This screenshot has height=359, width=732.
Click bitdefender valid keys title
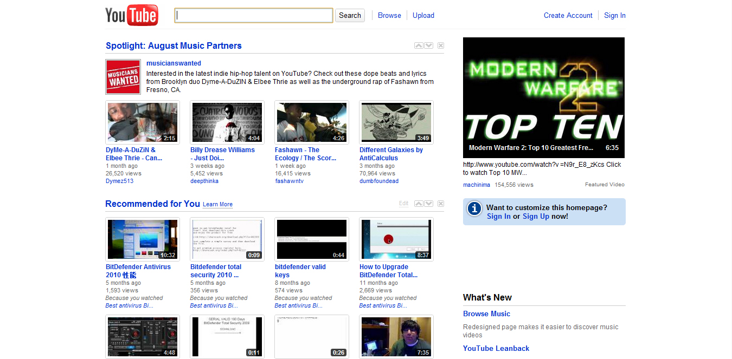(x=300, y=271)
